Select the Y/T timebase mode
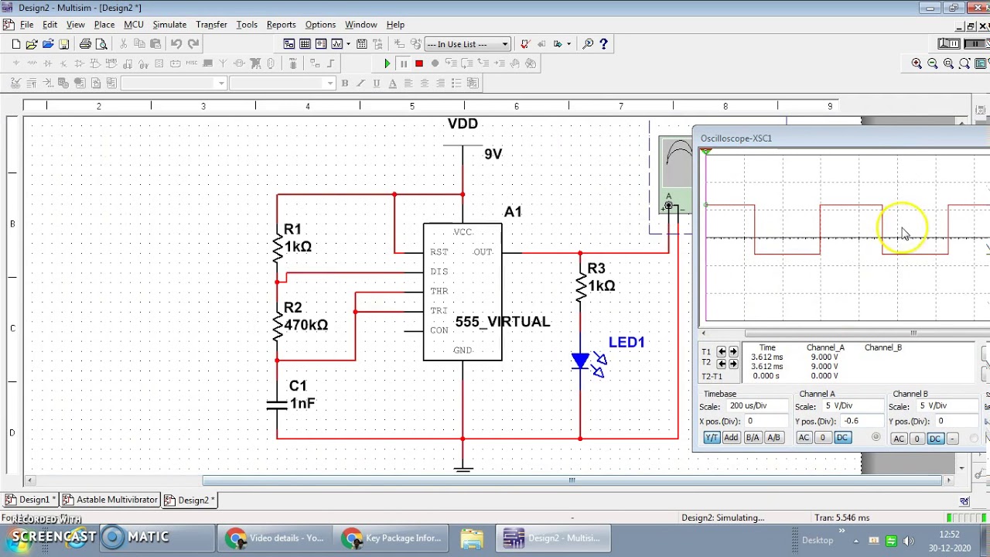Image resolution: width=990 pixels, height=557 pixels. coord(712,438)
